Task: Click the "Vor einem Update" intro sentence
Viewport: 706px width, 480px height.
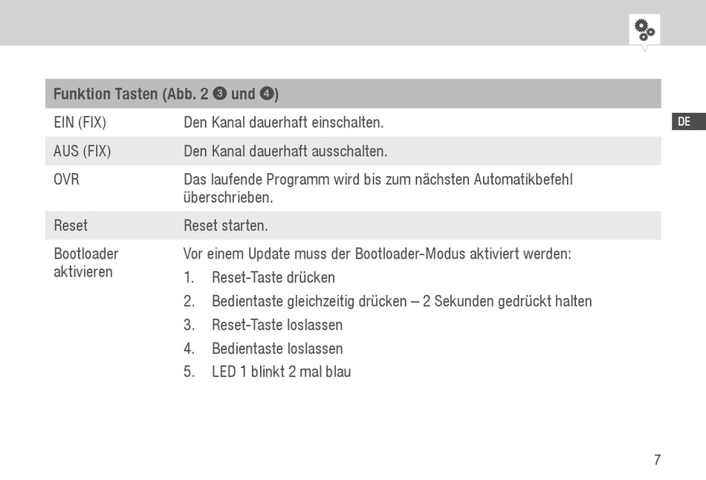Action: [x=377, y=253]
